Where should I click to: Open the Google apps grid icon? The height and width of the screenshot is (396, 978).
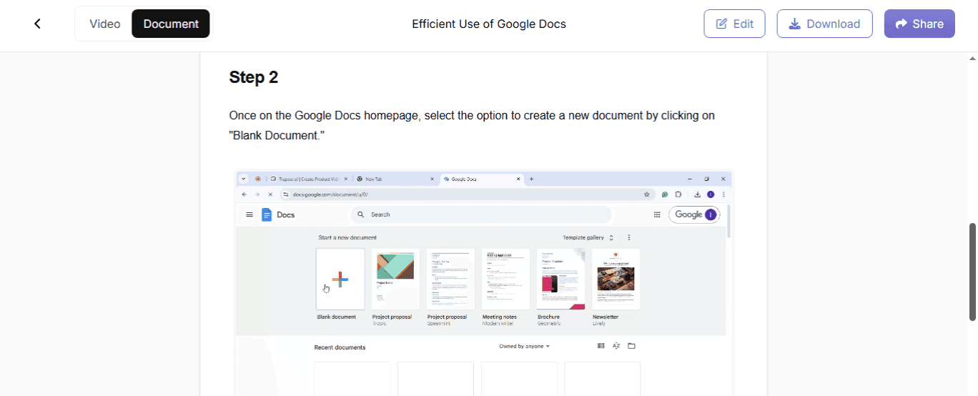(657, 214)
